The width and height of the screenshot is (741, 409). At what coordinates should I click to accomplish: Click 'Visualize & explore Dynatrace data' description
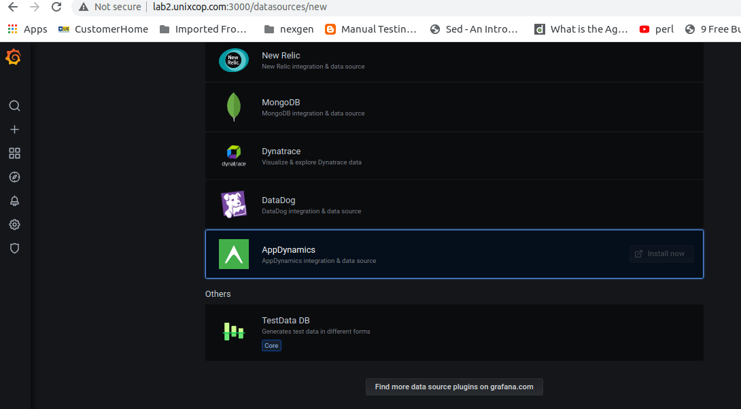pyautogui.click(x=311, y=162)
